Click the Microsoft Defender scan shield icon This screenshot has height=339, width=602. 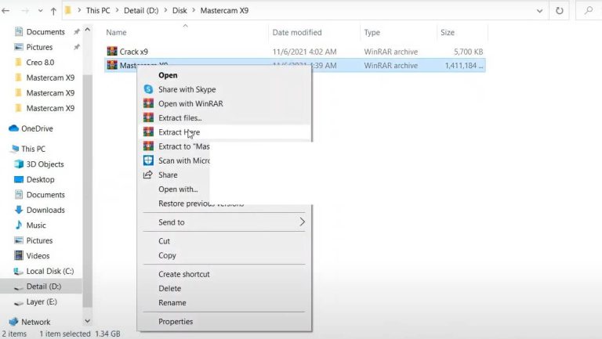point(148,160)
